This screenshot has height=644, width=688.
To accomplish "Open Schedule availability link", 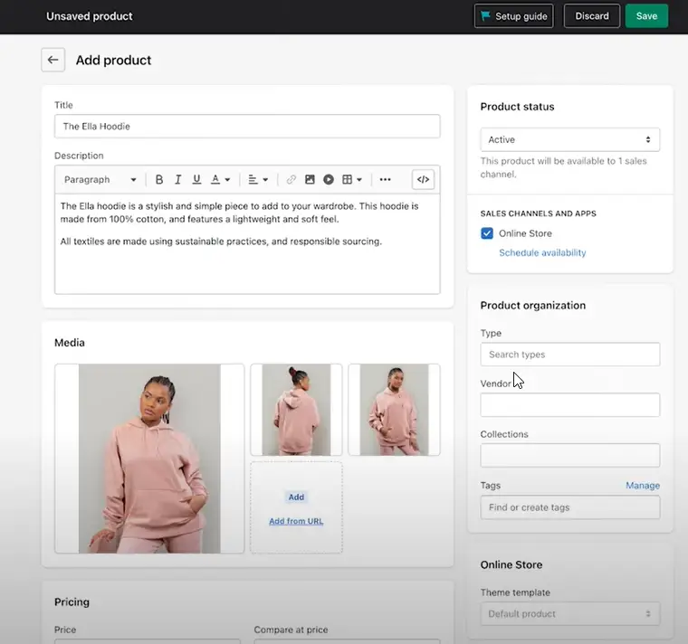I will (x=542, y=253).
